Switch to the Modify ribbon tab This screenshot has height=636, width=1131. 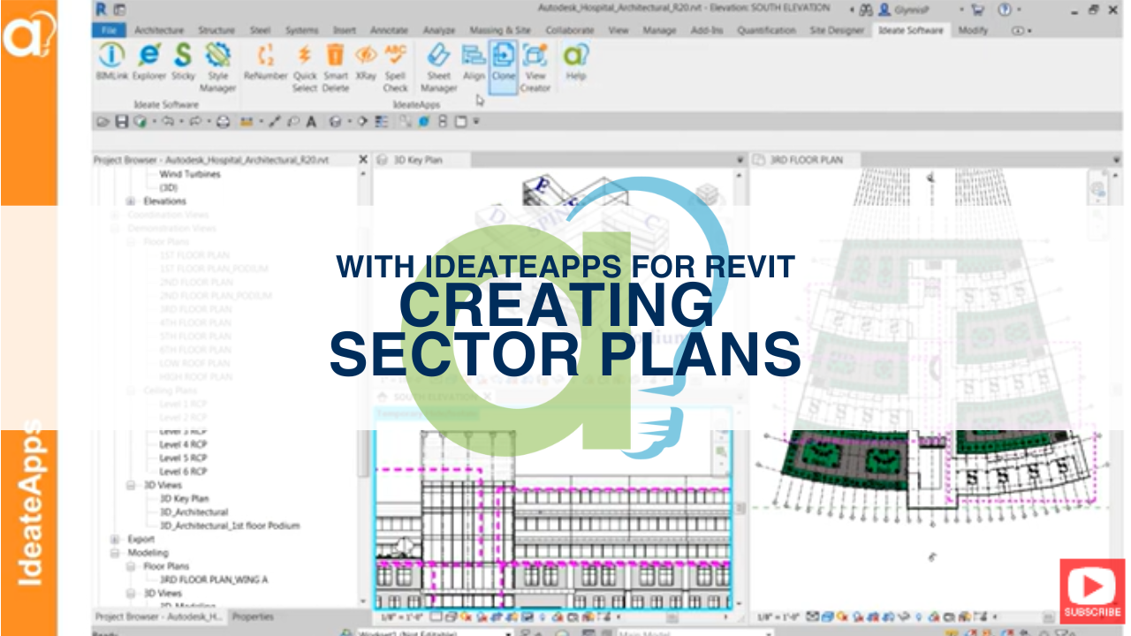point(975,29)
